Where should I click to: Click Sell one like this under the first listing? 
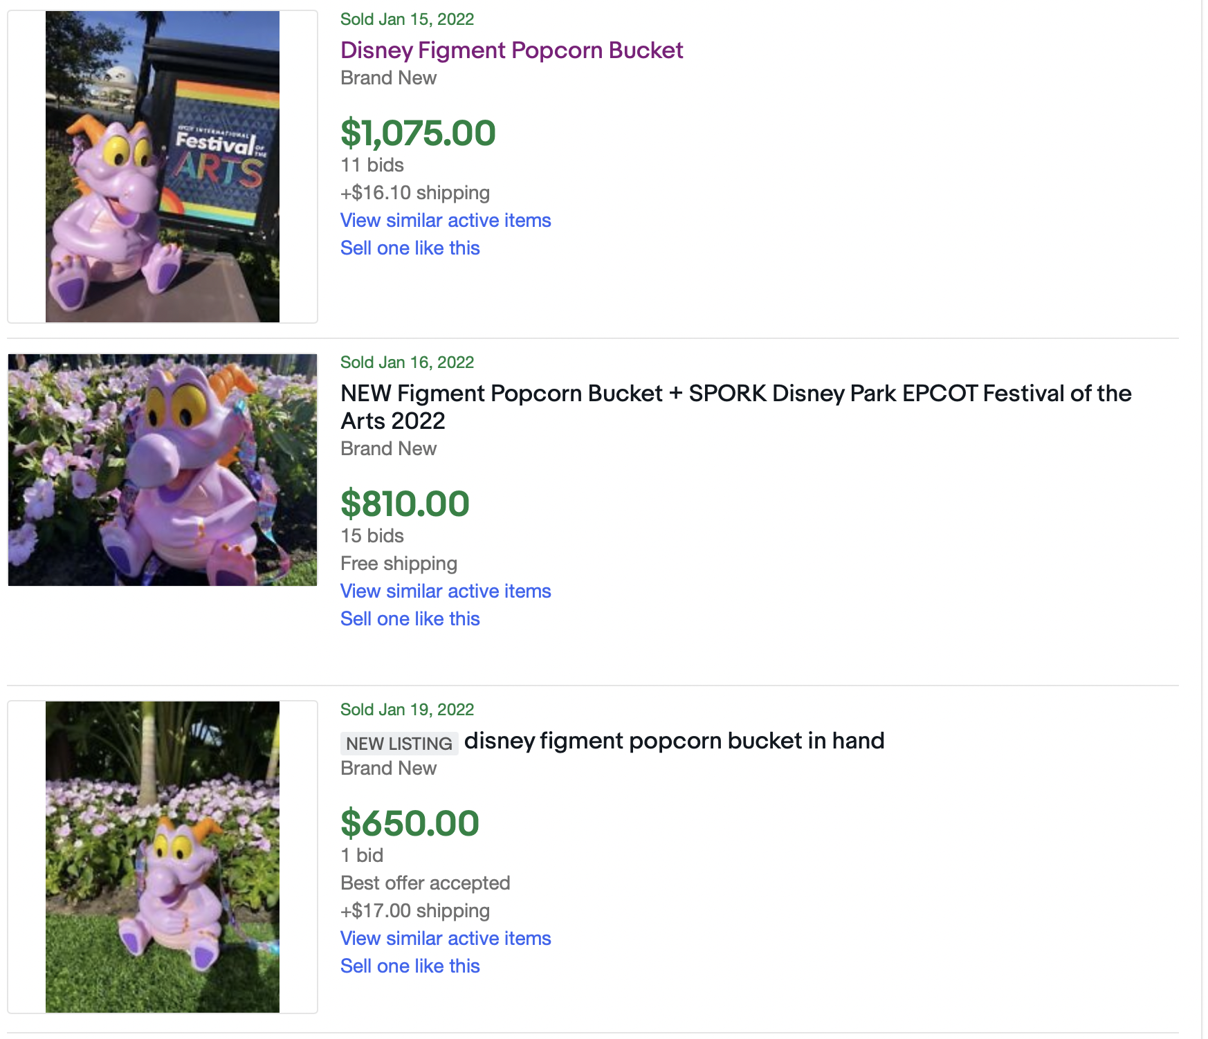point(409,248)
